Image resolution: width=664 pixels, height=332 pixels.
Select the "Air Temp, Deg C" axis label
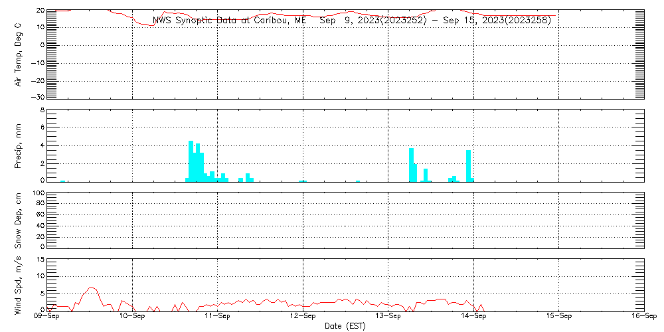pyautogui.click(x=18, y=54)
